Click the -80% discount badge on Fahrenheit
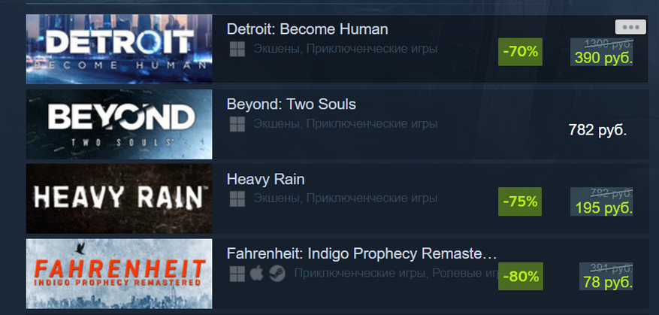The height and width of the screenshot is (315, 659). (x=520, y=277)
